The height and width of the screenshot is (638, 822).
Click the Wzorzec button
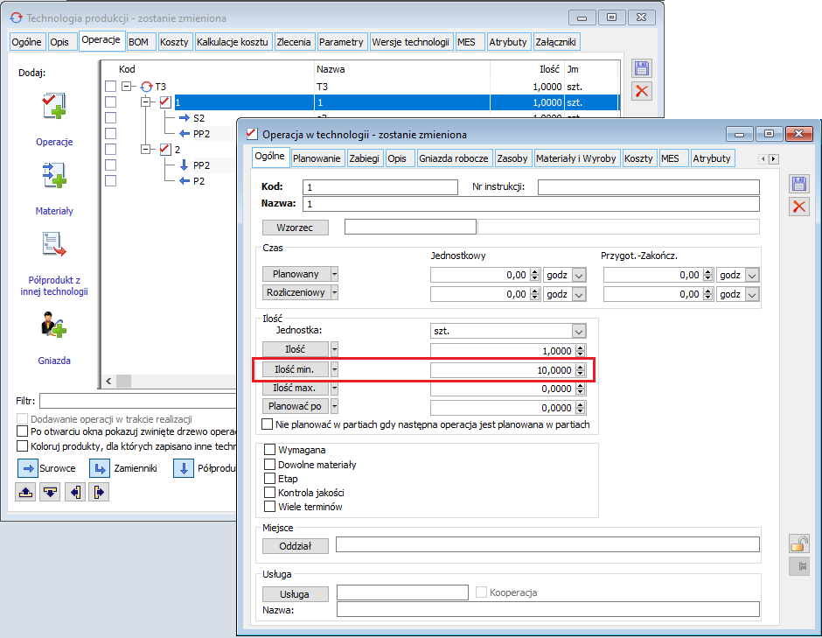[x=296, y=228]
